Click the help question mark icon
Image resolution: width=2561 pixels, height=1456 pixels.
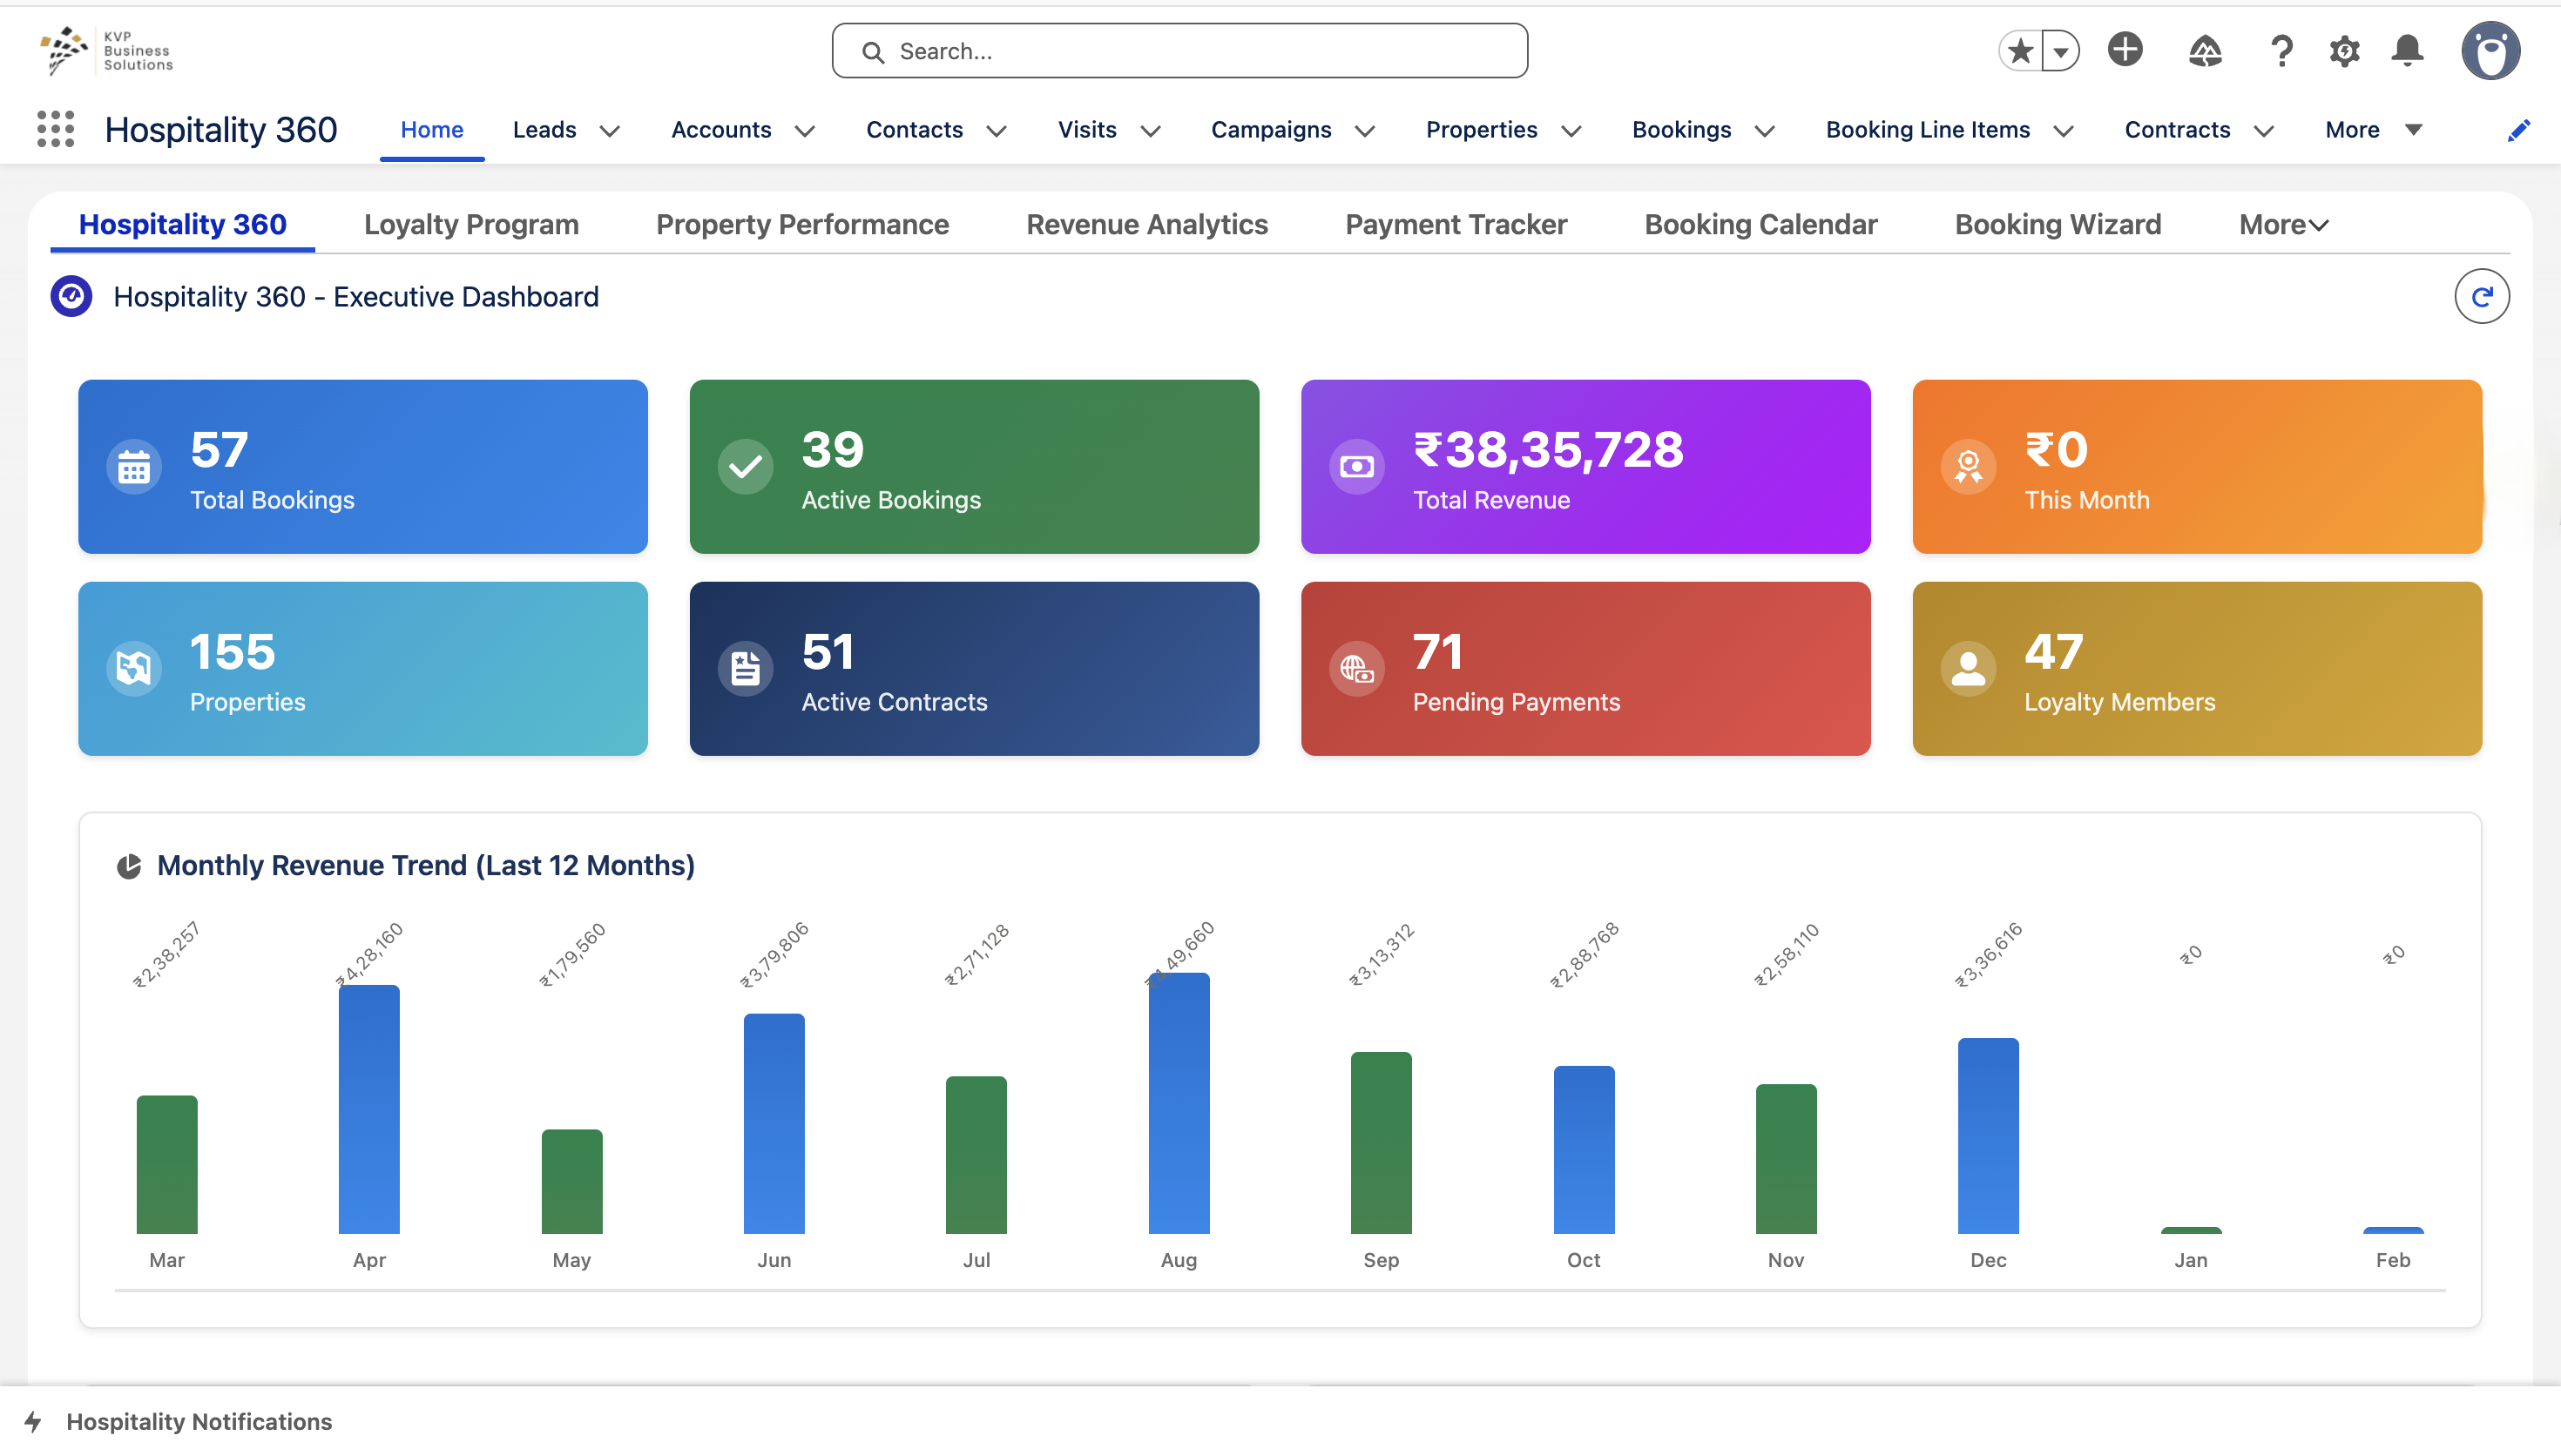tap(2281, 50)
